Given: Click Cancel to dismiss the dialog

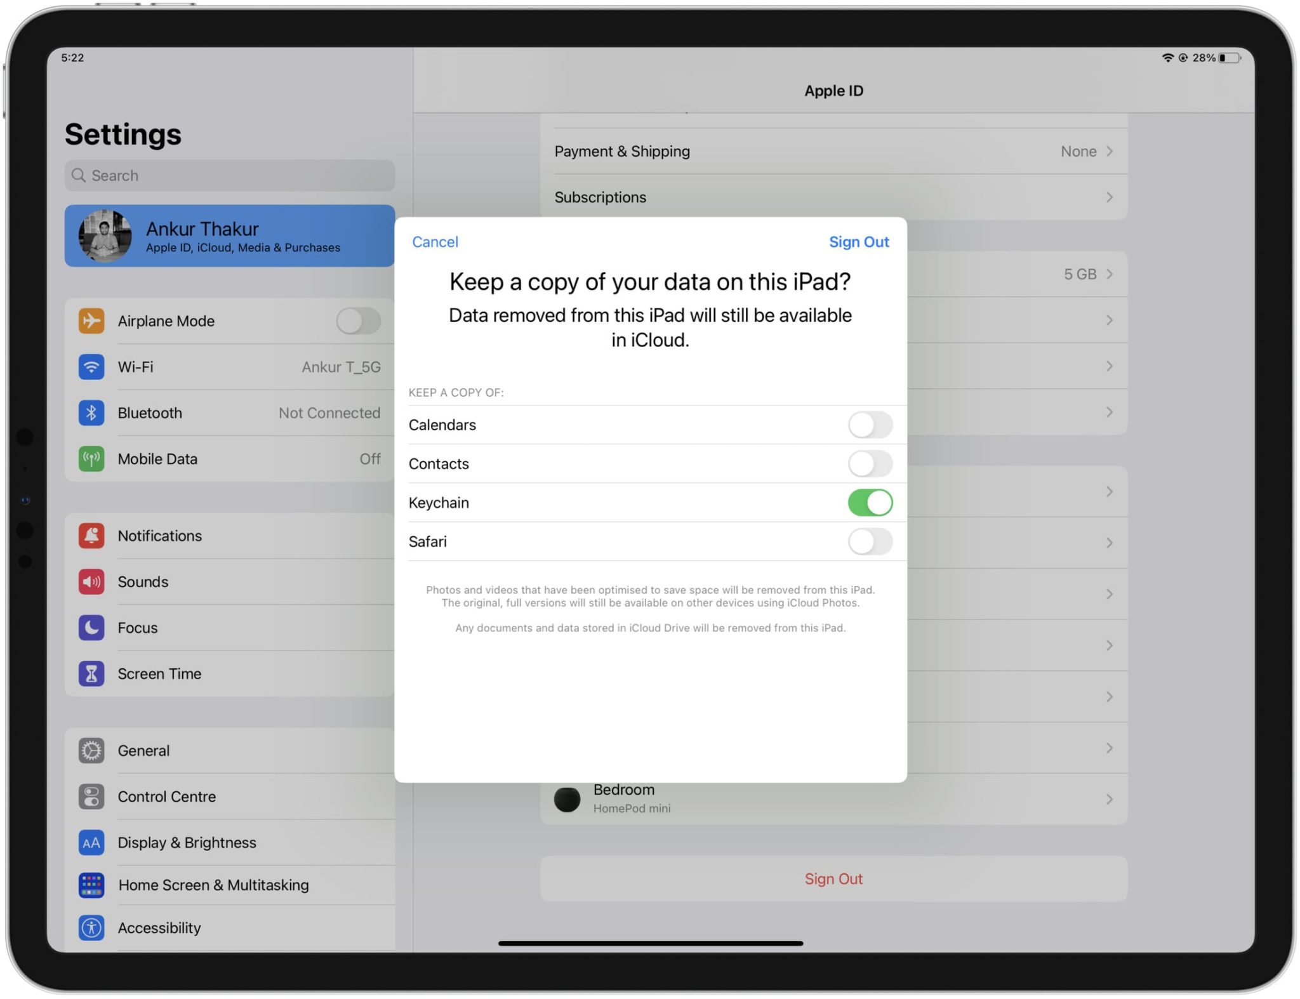Looking at the screenshot, I should pyautogui.click(x=434, y=241).
